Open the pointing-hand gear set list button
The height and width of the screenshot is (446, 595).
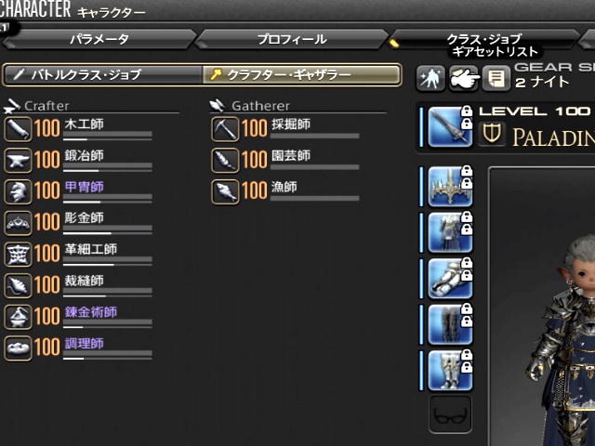pyautogui.click(x=463, y=78)
